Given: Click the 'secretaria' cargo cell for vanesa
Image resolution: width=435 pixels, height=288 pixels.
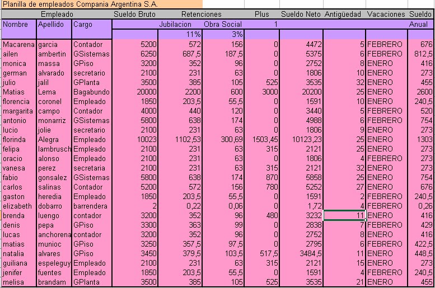Looking at the screenshot, I should [92, 168].
